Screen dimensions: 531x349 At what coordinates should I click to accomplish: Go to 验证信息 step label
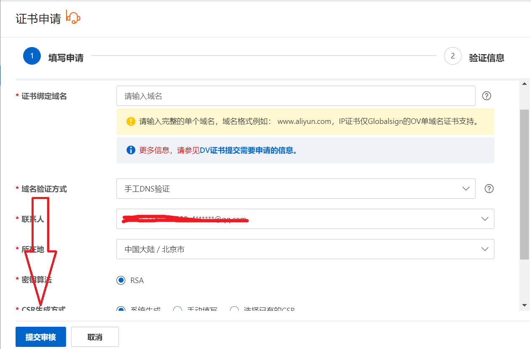coord(486,58)
